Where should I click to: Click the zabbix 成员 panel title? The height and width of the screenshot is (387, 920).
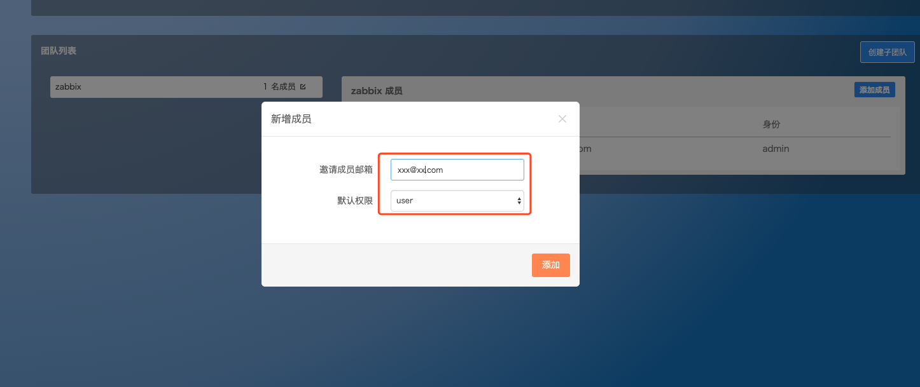pos(376,90)
